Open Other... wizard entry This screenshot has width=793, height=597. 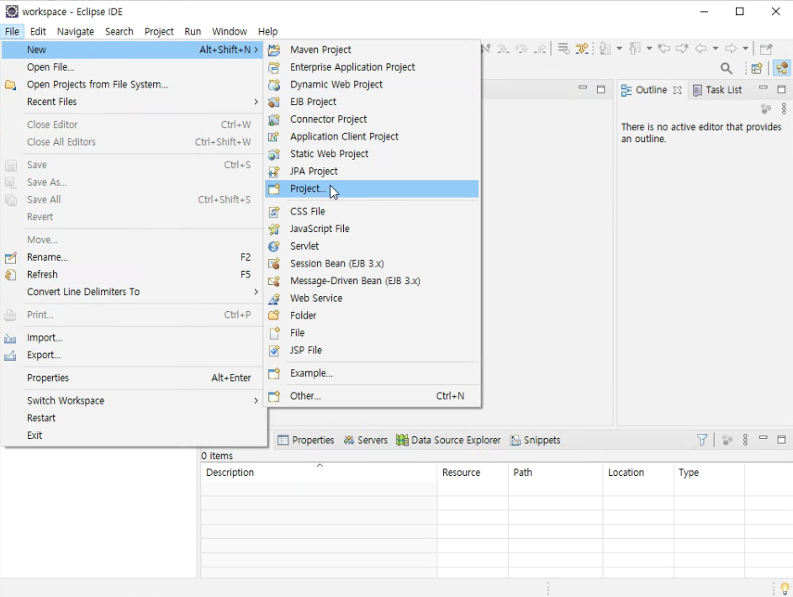coord(372,396)
